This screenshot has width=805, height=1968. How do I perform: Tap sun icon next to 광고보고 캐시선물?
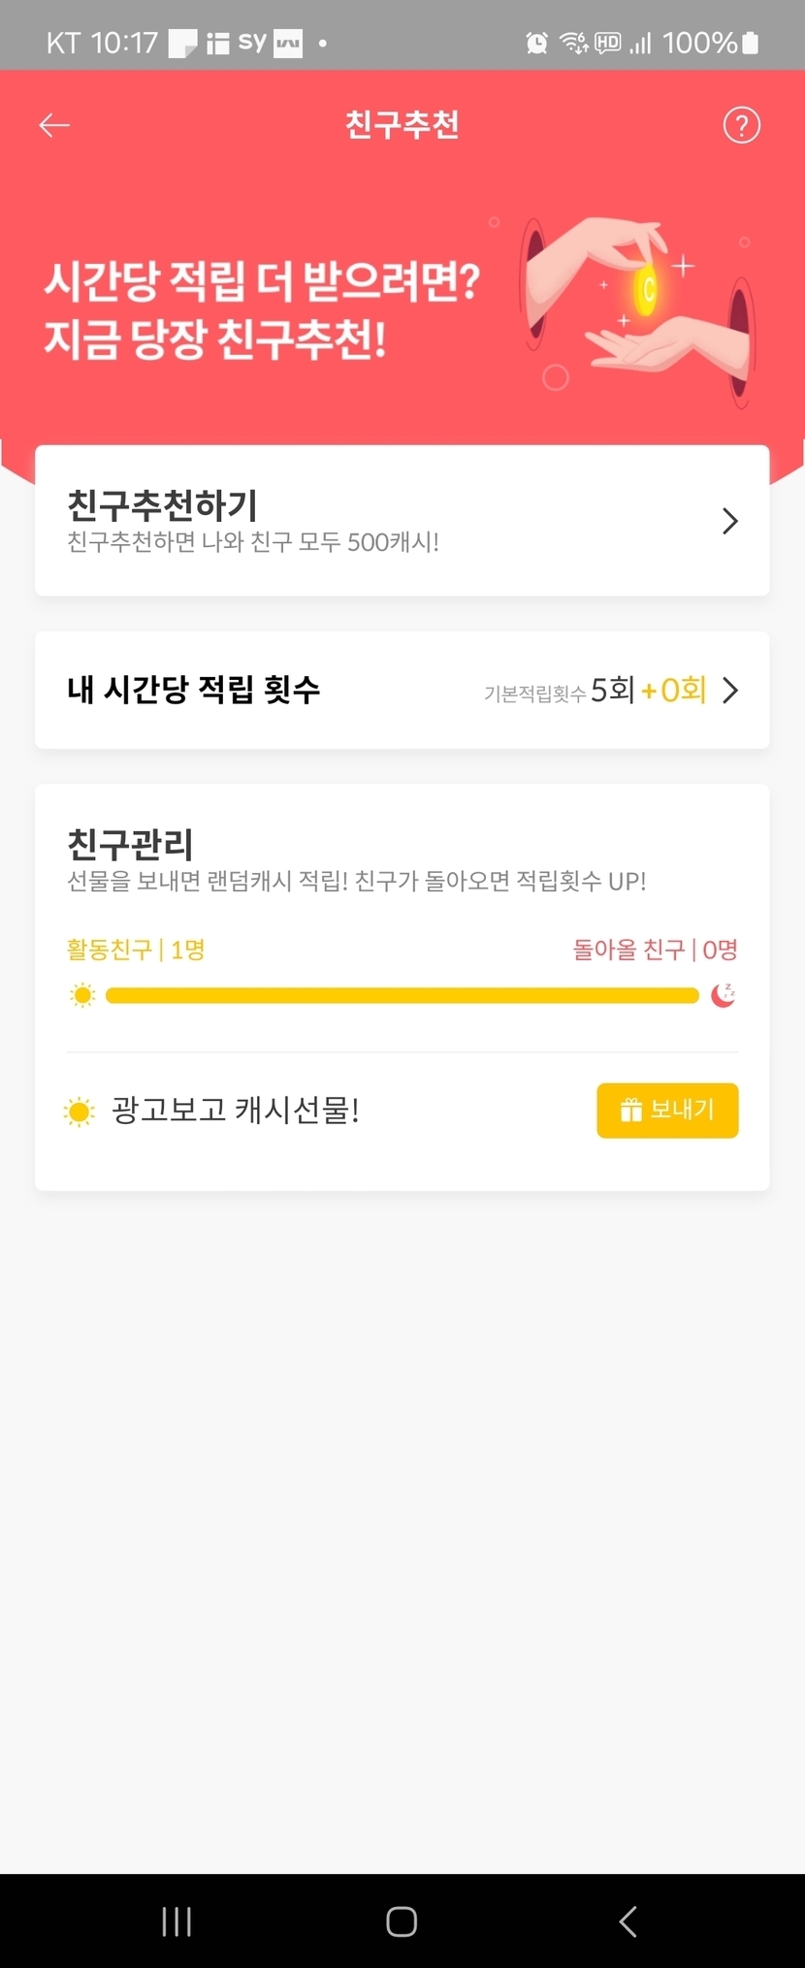coord(80,1112)
